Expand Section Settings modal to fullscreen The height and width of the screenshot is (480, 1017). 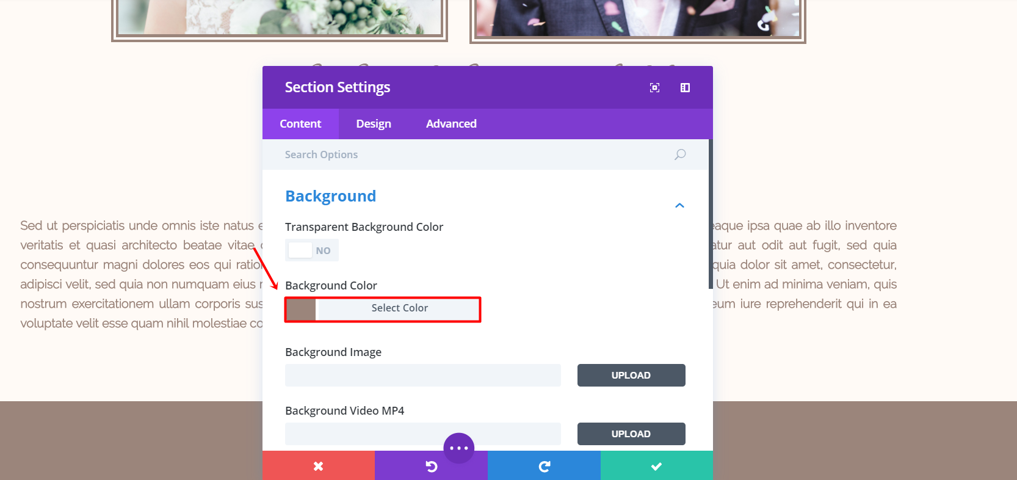654,88
